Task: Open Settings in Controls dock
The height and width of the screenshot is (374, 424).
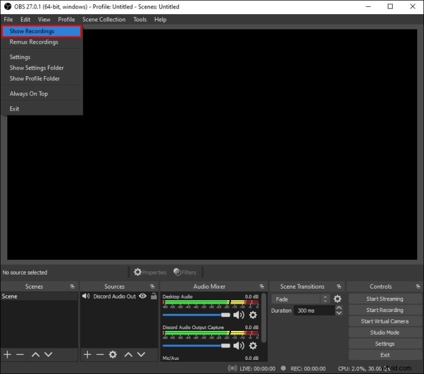Action: click(x=385, y=344)
